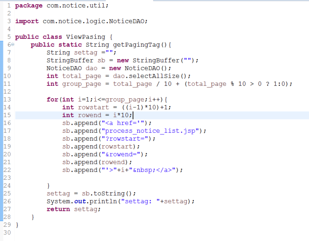Click 'i<=group_page' loop condition
This screenshot has width=309, height=241.
coord(119,99)
